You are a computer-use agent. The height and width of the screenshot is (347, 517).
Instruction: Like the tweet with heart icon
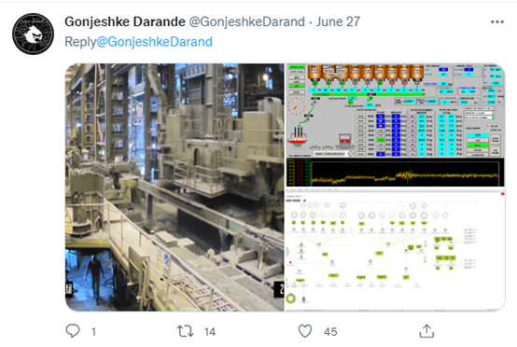305,331
